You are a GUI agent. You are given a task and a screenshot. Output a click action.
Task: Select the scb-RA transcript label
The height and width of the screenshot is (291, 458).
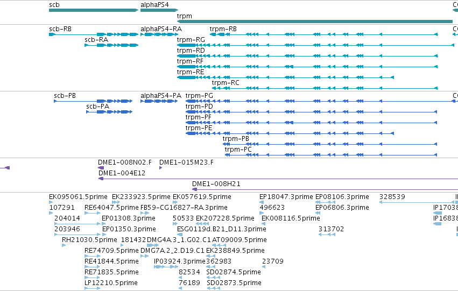click(96, 40)
